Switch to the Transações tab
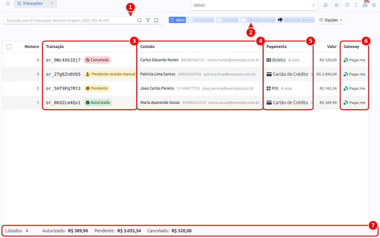Image resolution: width=380 pixels, height=238 pixels. 30,3
